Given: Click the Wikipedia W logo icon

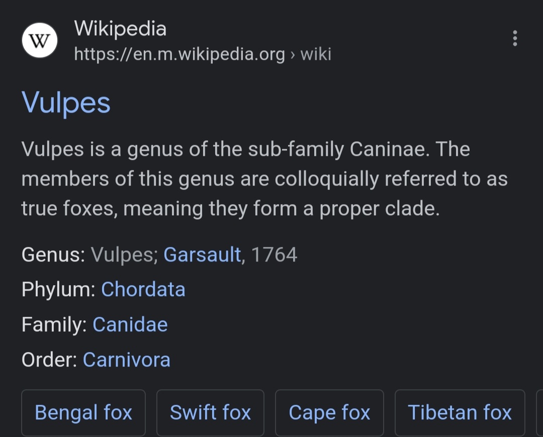Looking at the screenshot, I should [40, 41].
